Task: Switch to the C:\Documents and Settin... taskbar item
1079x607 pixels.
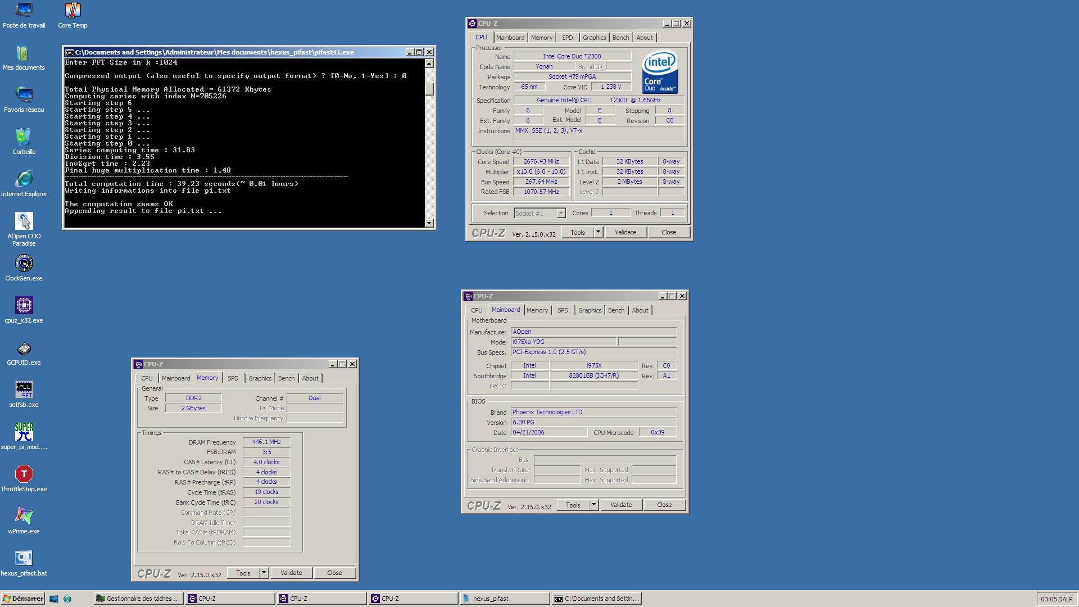Action: [x=596, y=599]
